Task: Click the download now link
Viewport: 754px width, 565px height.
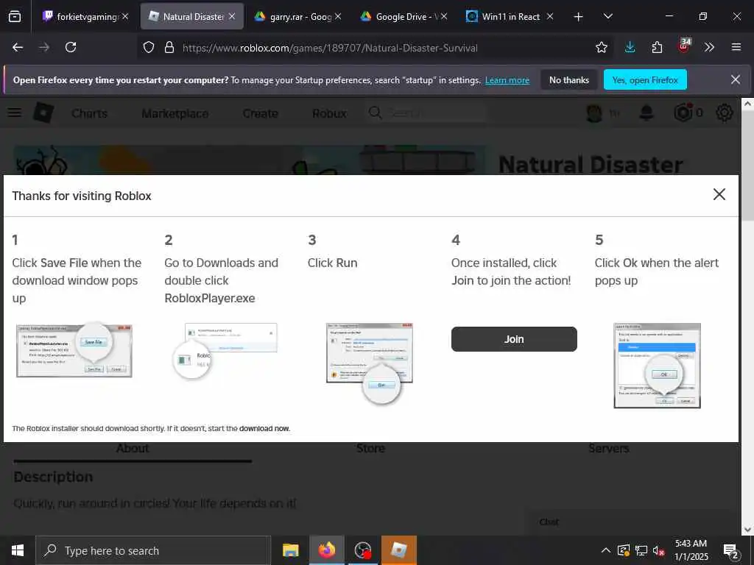Action: click(264, 429)
